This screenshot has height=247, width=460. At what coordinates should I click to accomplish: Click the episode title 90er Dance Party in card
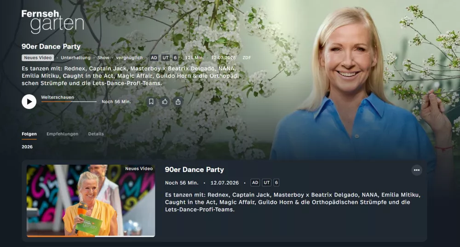[194, 170]
